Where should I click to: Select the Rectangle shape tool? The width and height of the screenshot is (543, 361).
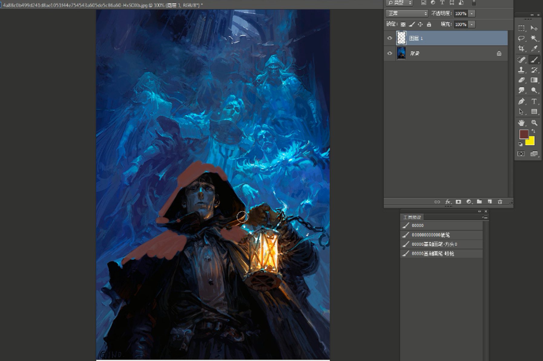pos(534,112)
